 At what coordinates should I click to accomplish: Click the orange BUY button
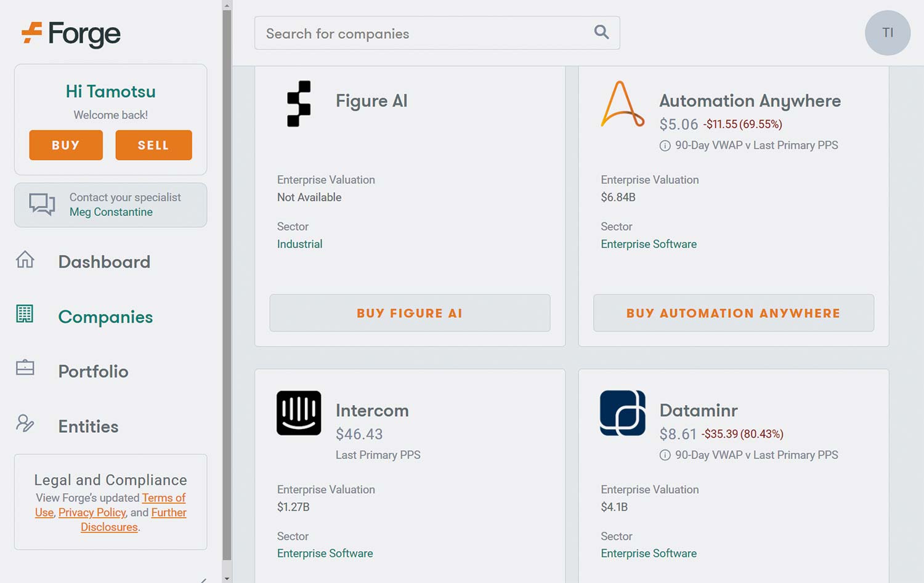66,145
